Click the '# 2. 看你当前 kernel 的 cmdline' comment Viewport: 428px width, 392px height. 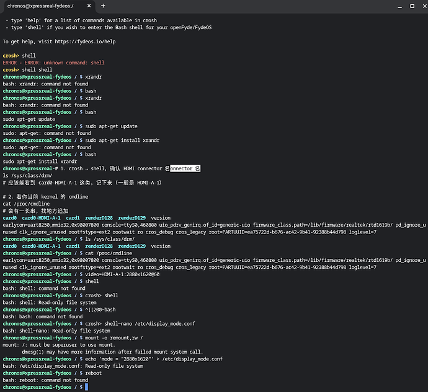click(45, 197)
